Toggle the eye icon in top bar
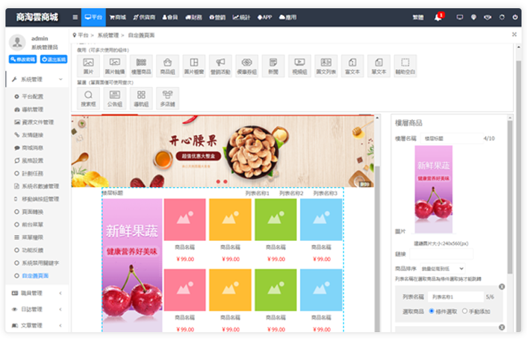 point(487,17)
